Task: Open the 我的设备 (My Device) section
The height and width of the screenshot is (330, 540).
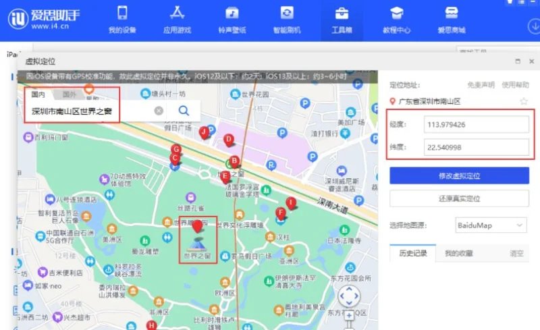Action: coord(122,20)
